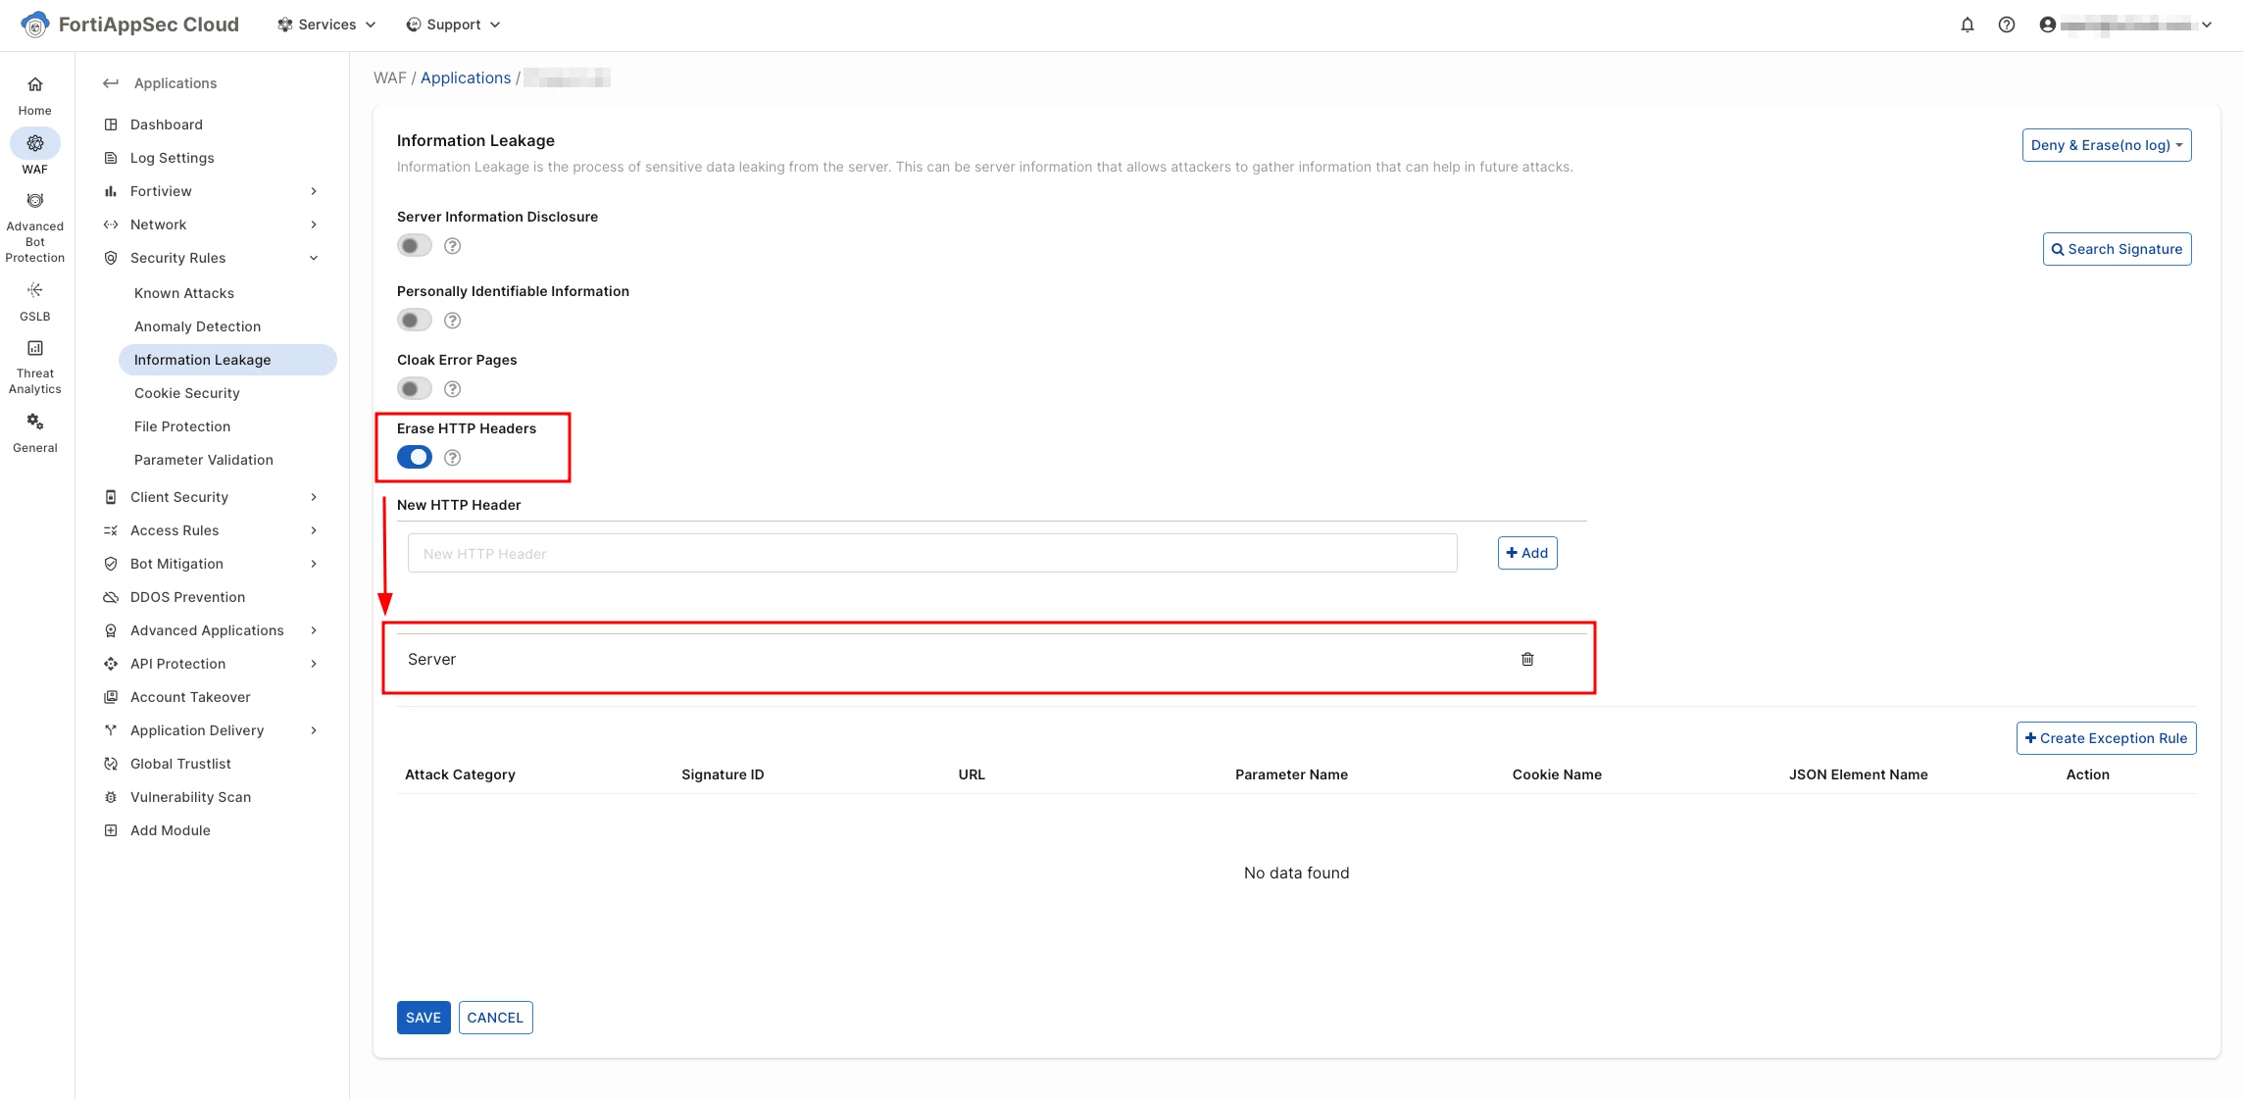Click the back arrow next to Applications
The height and width of the screenshot is (1099, 2244).
pos(111,83)
